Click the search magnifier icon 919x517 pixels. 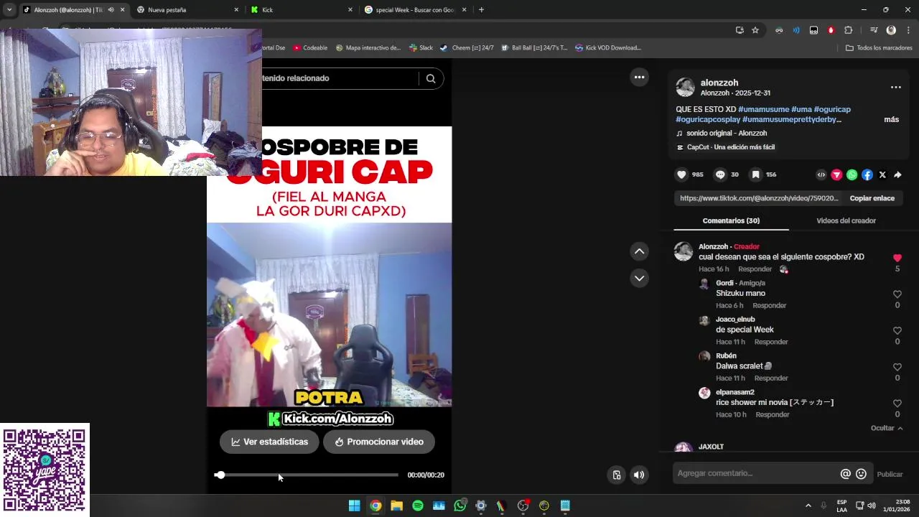[431, 78]
